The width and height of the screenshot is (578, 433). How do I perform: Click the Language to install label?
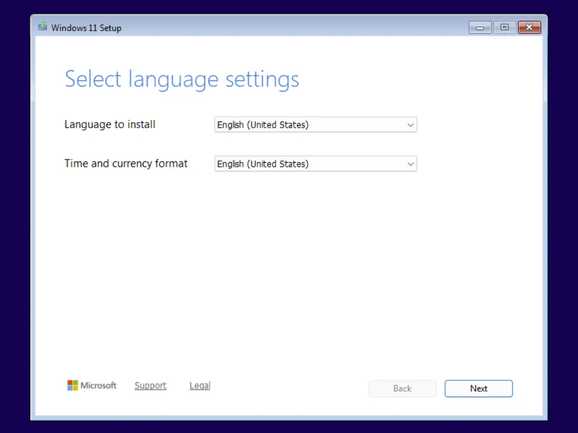[x=110, y=125]
